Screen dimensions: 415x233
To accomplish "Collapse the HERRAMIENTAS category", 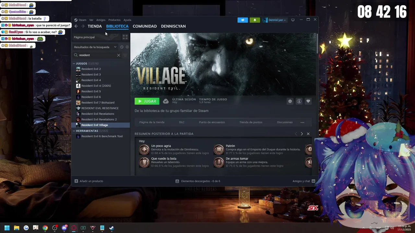I will [x=74, y=131].
